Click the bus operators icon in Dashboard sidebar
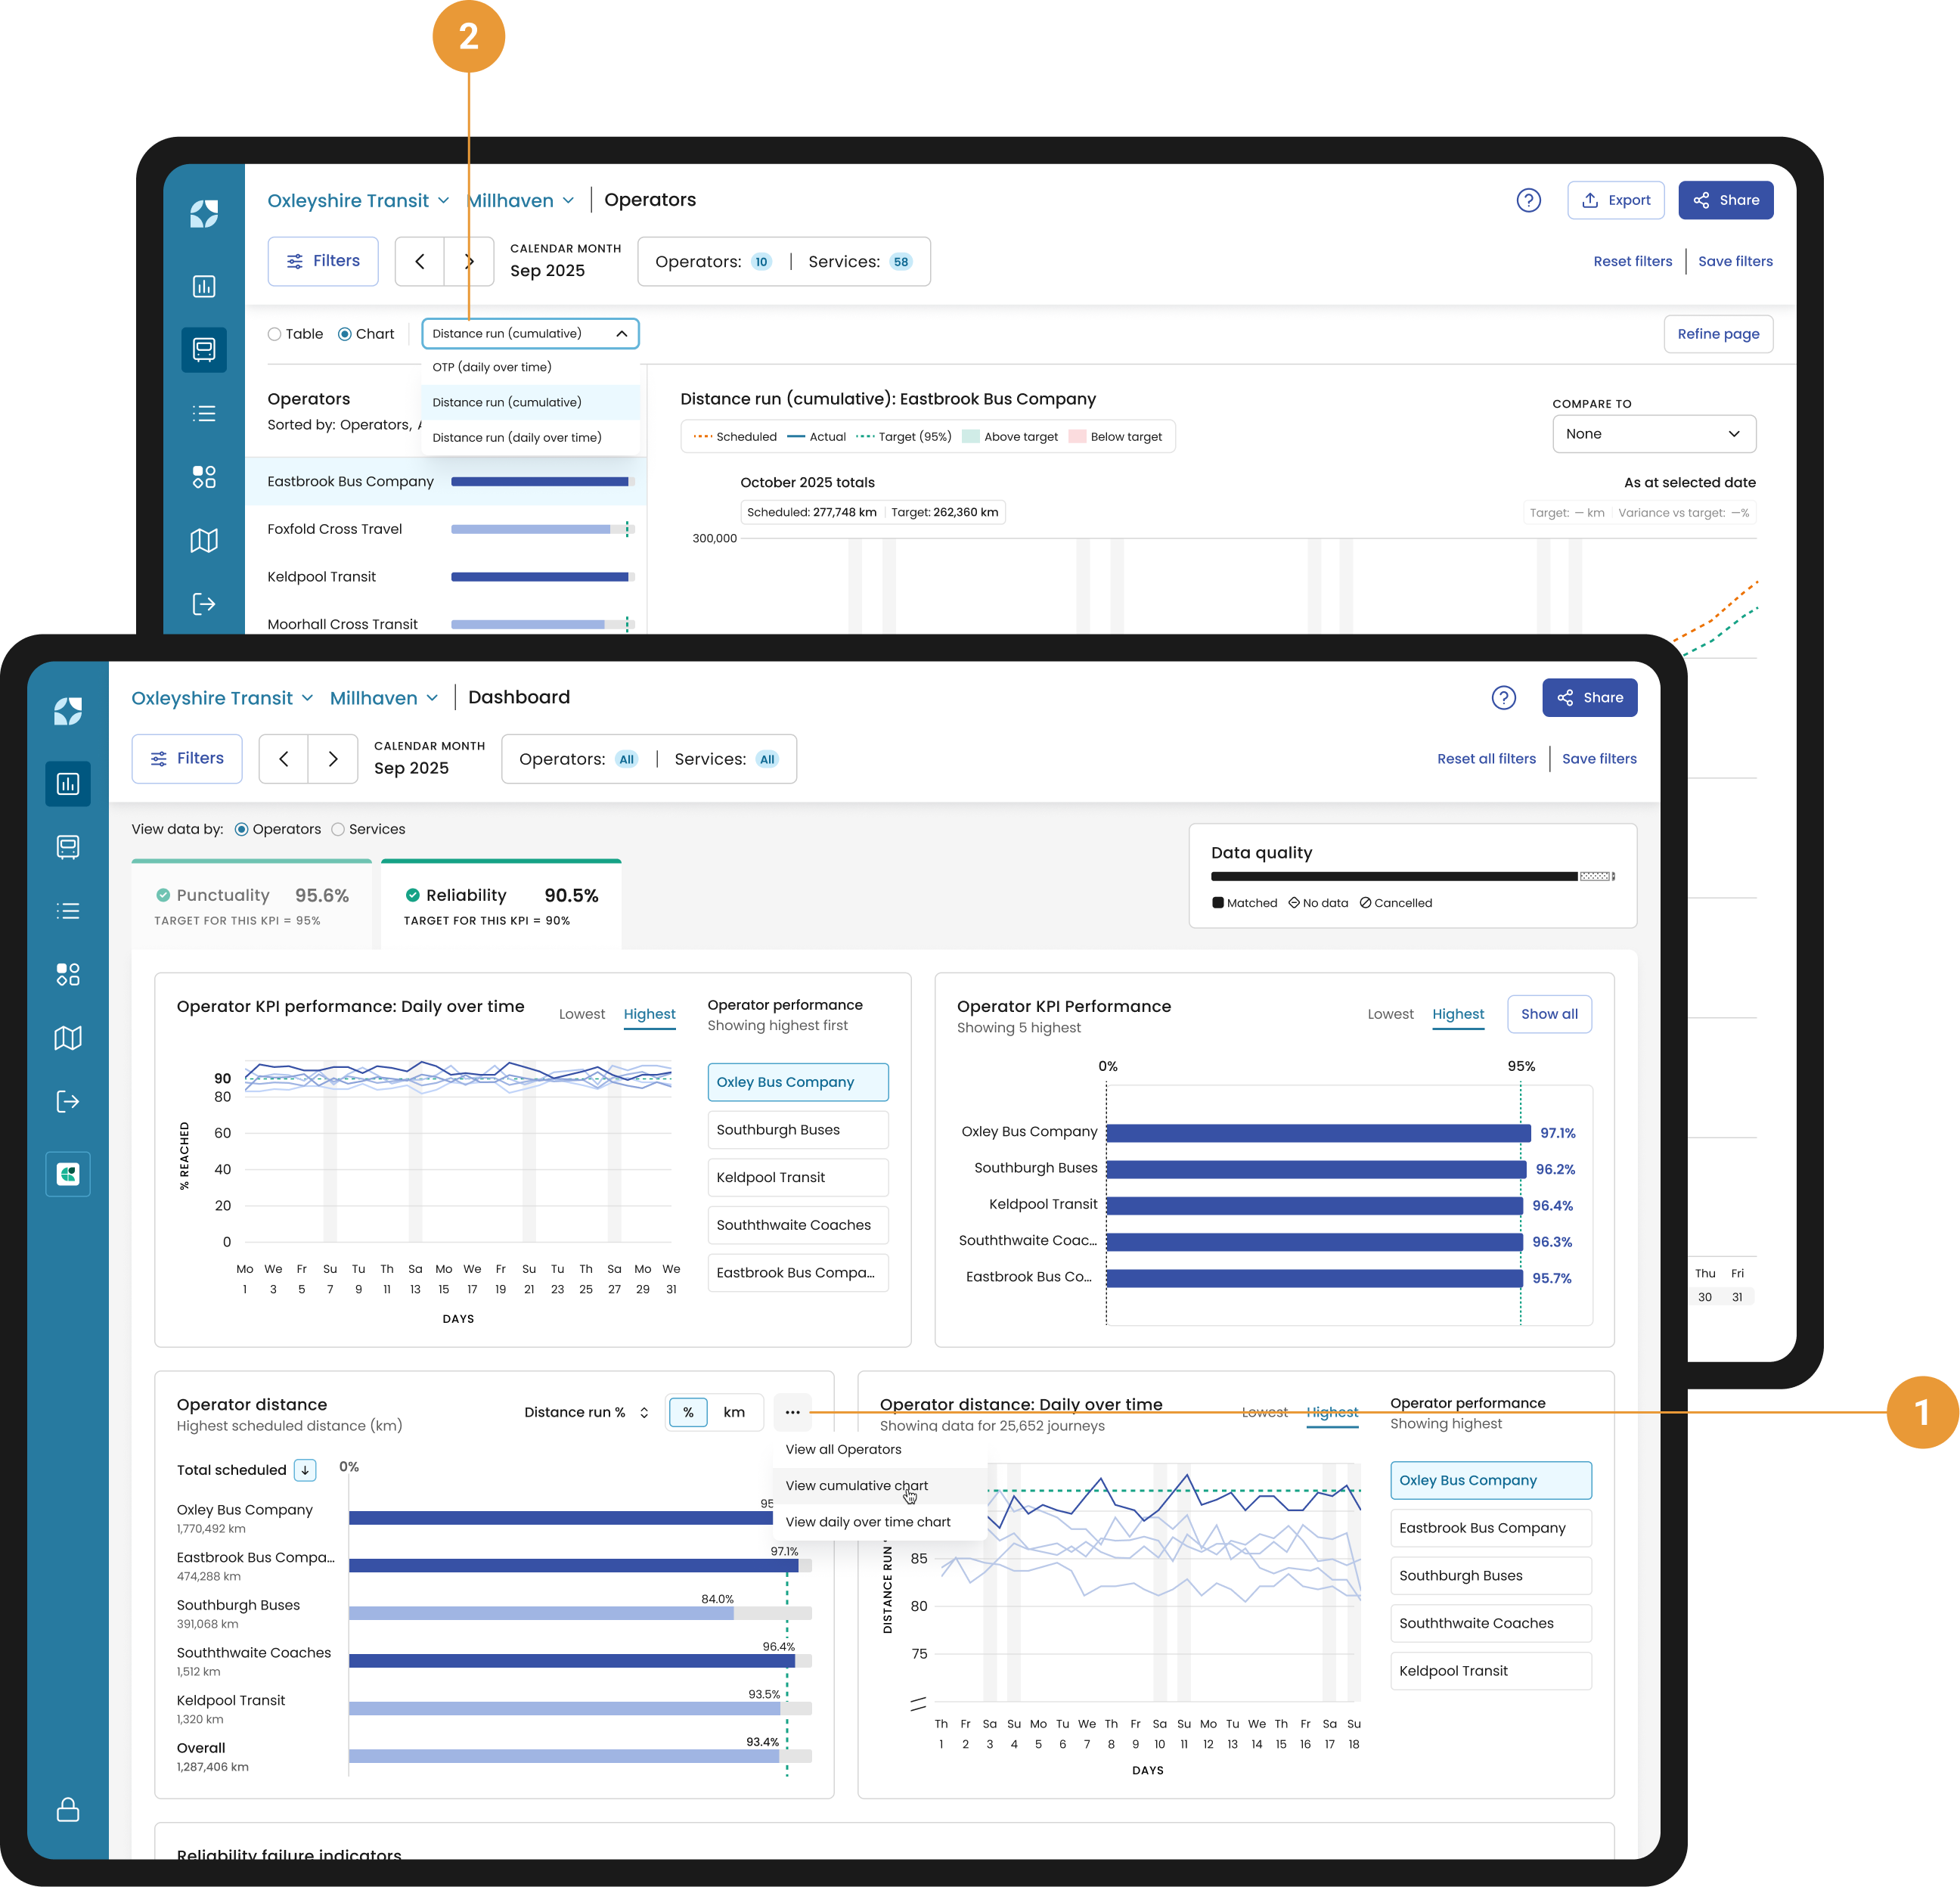Viewport: 1960px width, 1887px height. click(68, 847)
